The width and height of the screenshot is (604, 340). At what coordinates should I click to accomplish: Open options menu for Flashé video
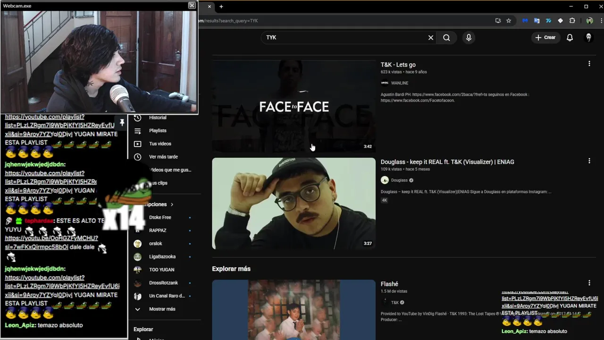click(x=589, y=283)
